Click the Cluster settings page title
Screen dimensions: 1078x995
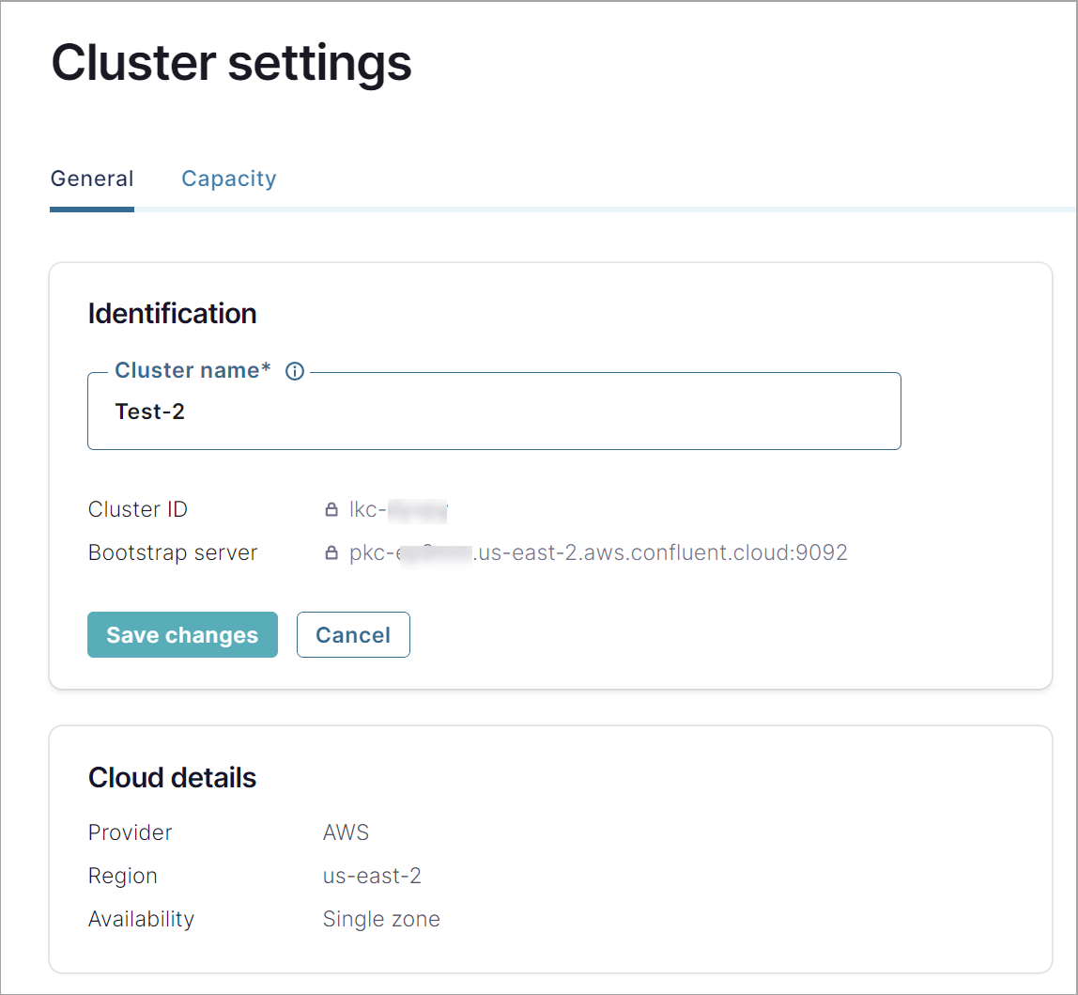(x=231, y=62)
